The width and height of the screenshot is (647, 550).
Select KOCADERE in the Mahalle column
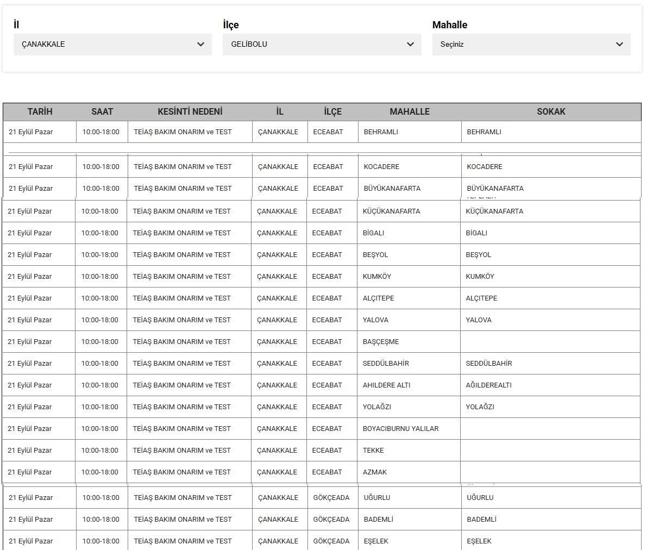[381, 167]
